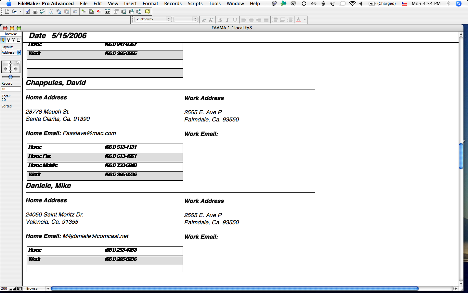Screen dimensions: 468x293
Task: Open the Scripts menu
Action: [195, 4]
